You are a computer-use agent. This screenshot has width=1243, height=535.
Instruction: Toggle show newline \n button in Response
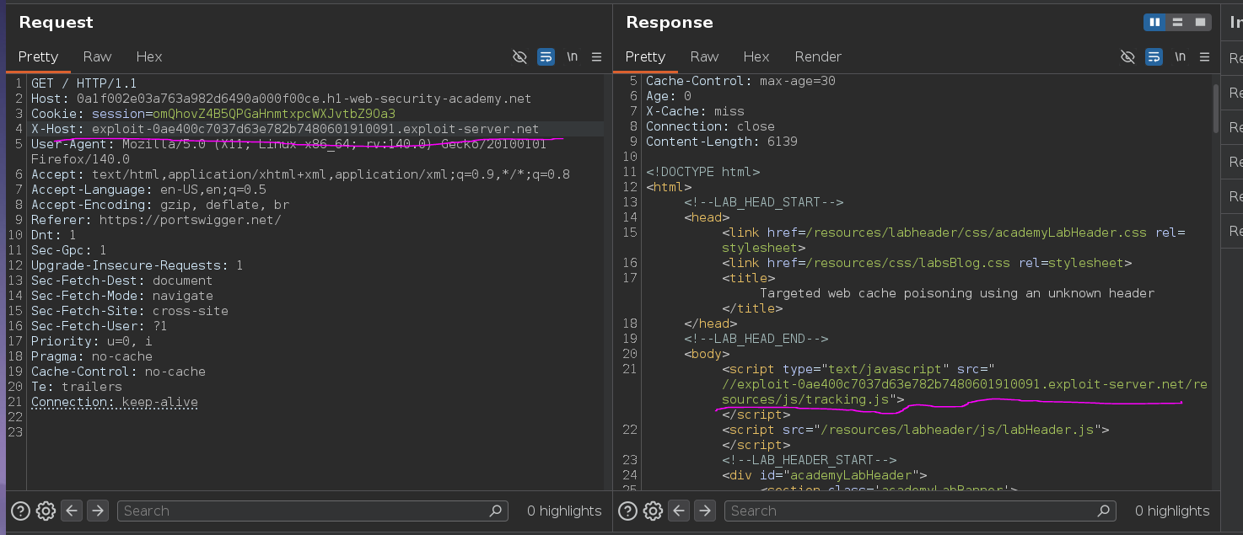(x=1180, y=56)
